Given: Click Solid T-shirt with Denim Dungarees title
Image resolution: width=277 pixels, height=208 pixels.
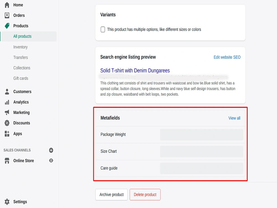Looking at the screenshot, I should pyautogui.click(x=135, y=70).
